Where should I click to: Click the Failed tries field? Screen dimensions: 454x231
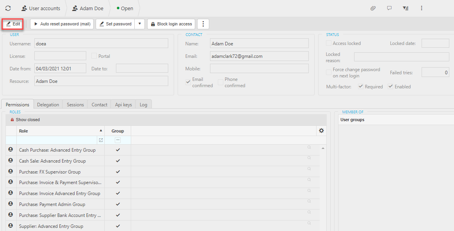tap(436, 72)
